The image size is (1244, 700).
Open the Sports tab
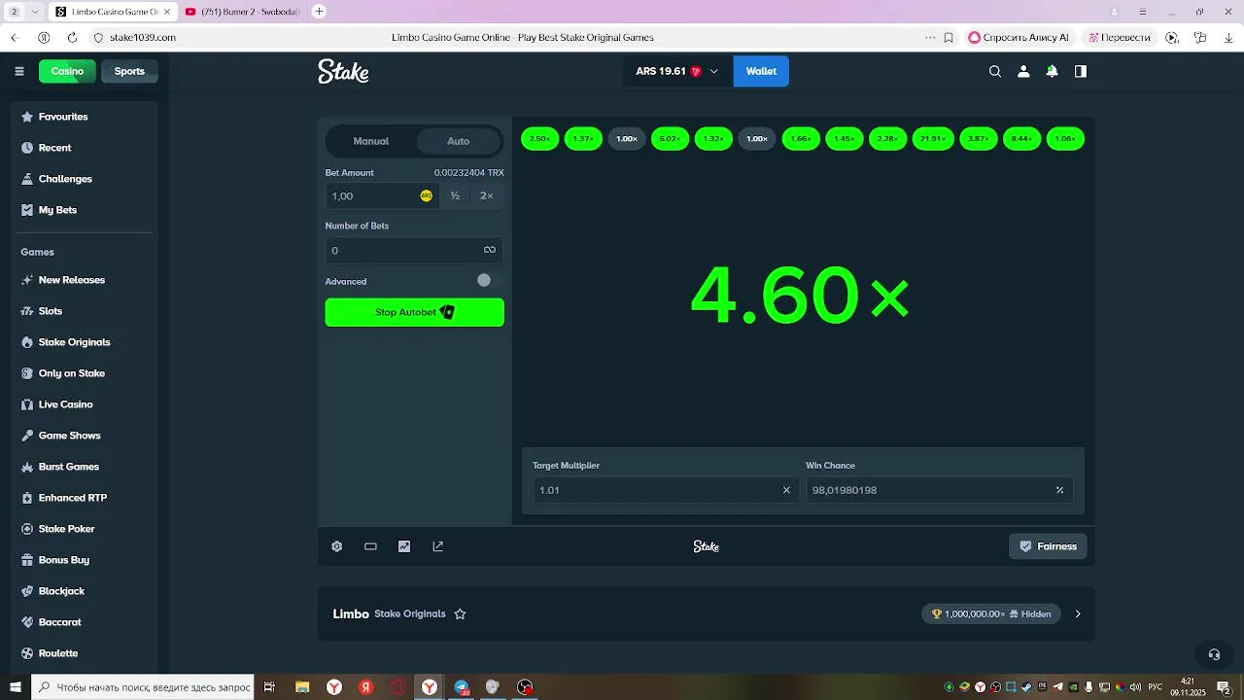129,71
